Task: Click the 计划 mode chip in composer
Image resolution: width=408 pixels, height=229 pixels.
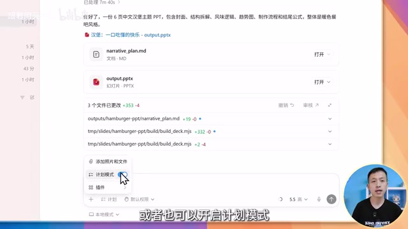Action: [109, 199]
